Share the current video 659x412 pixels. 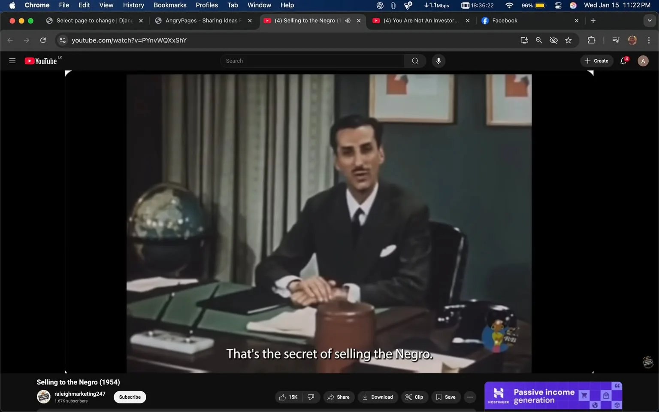click(x=339, y=397)
